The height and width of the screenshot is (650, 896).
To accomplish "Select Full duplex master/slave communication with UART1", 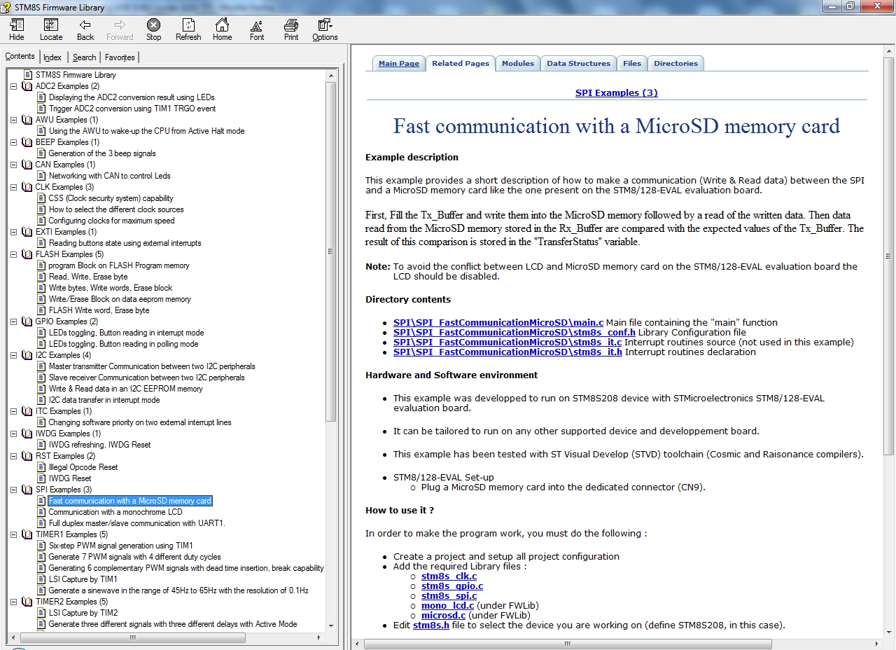I will point(137,523).
